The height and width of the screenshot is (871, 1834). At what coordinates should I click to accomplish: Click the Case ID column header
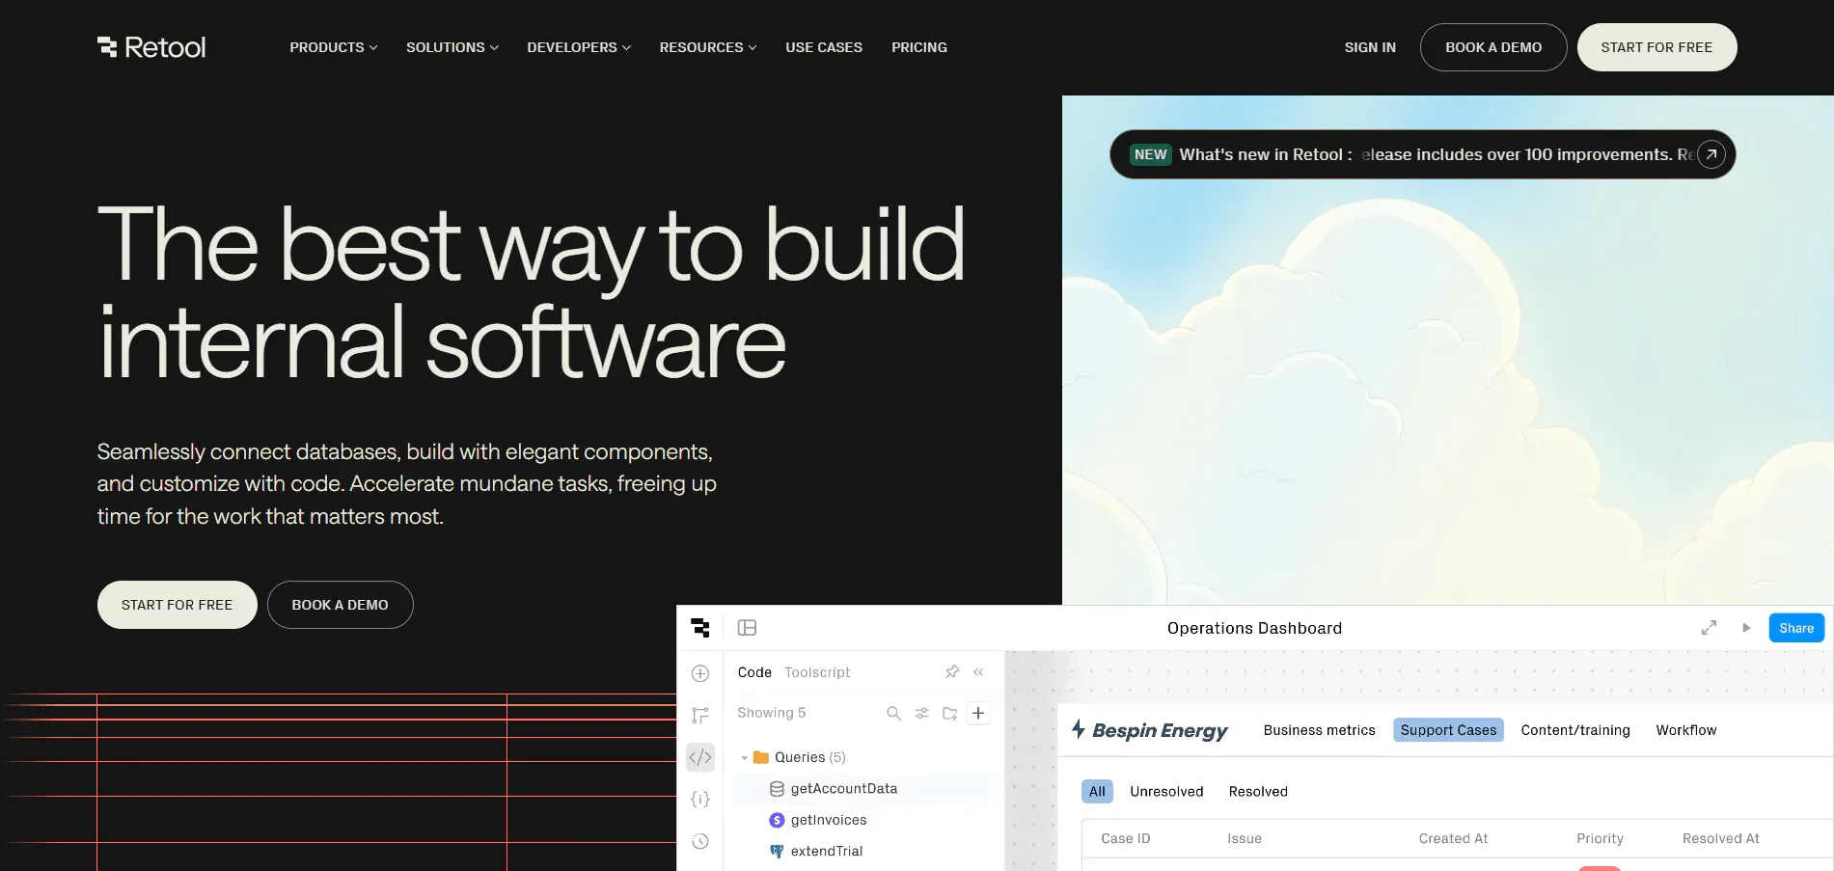click(1126, 838)
